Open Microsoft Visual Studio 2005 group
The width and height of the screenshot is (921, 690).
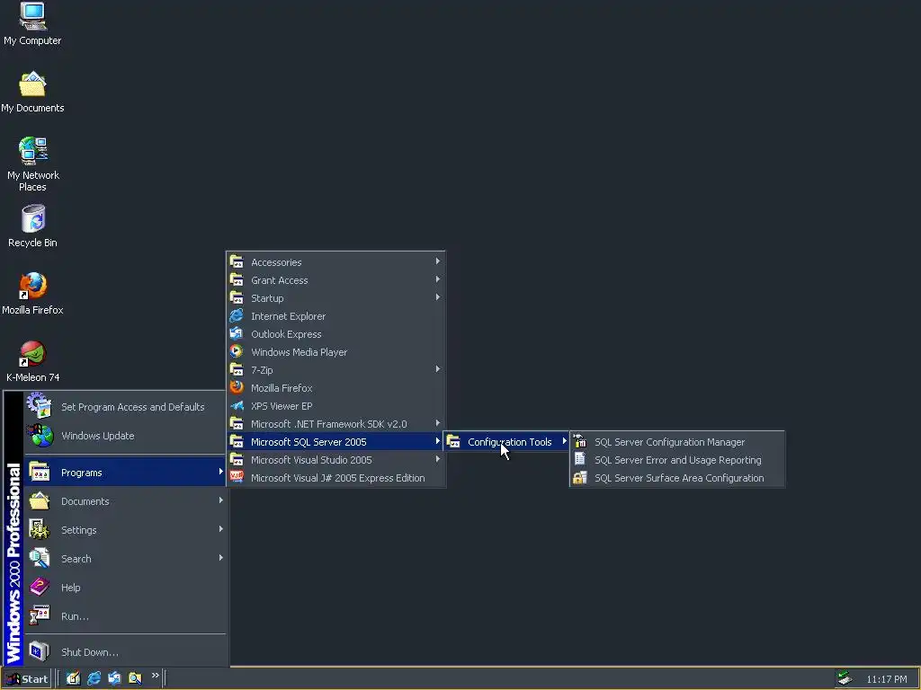335,460
